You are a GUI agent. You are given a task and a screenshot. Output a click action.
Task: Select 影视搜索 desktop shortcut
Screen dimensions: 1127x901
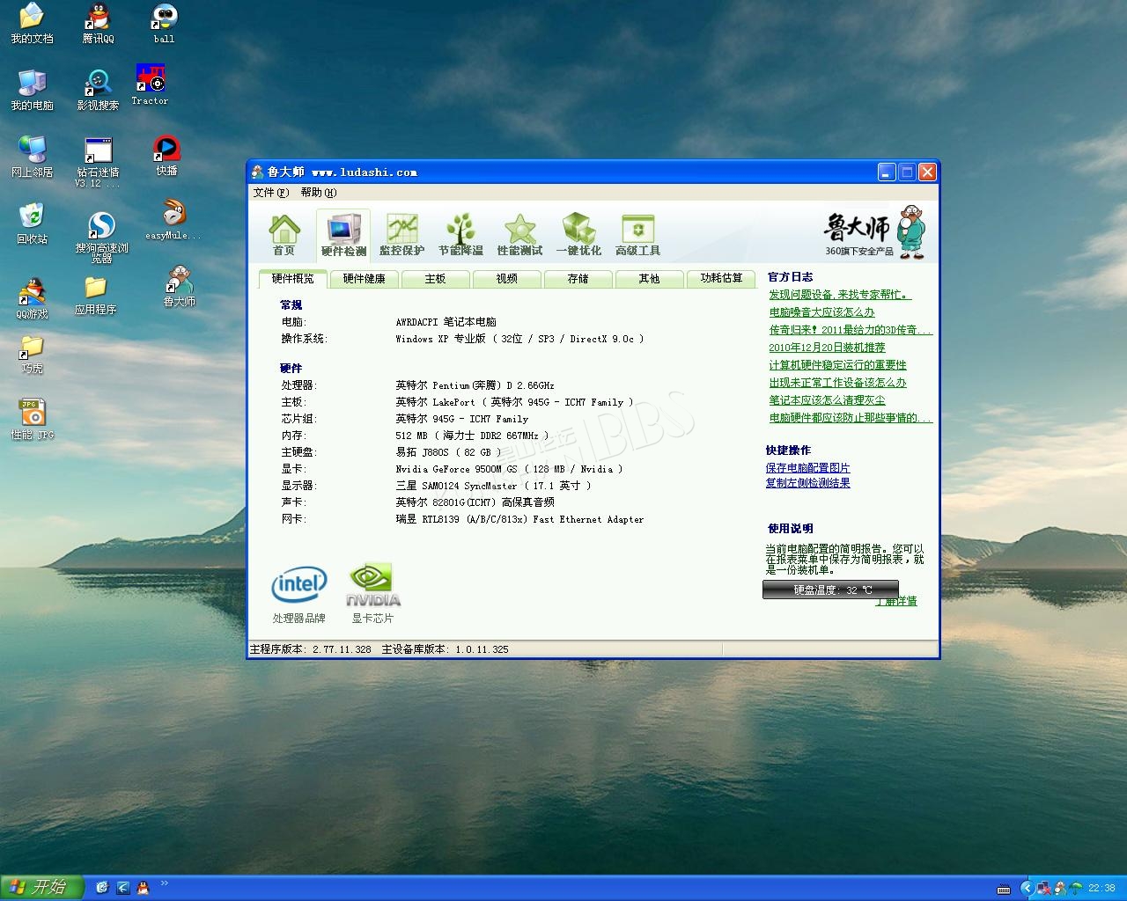point(98,91)
